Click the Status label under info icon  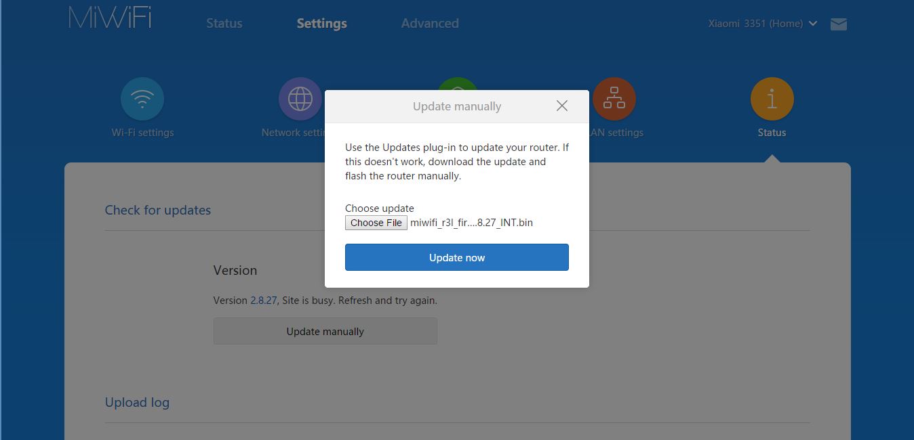772,133
